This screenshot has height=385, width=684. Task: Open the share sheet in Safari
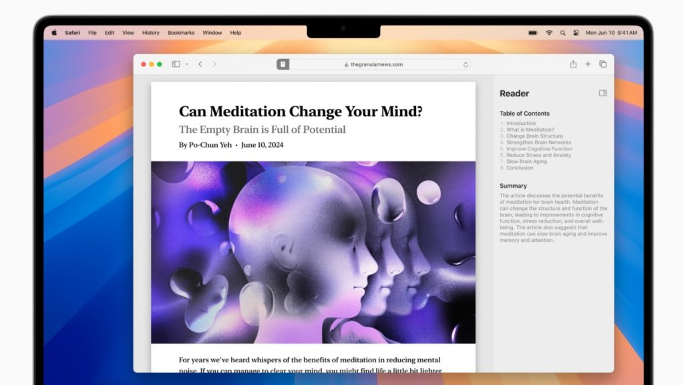[x=572, y=64]
